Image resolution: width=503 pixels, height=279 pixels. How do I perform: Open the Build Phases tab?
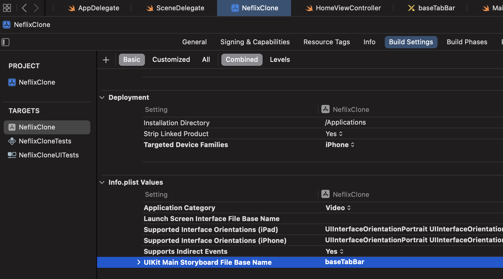tap(467, 42)
